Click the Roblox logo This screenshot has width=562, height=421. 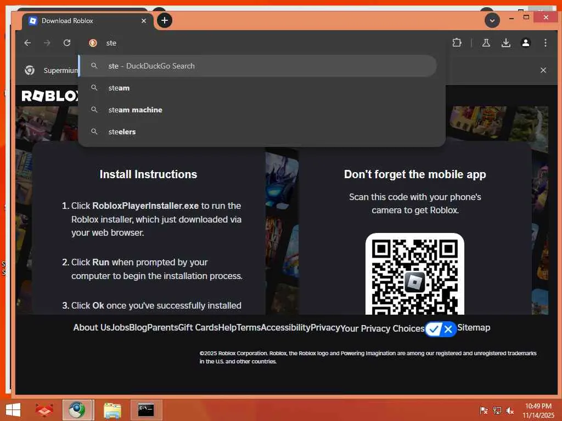(x=50, y=95)
